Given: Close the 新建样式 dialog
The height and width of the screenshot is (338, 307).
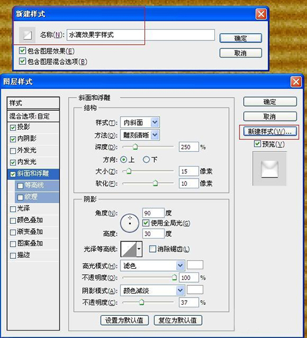Looking at the screenshot, I should coord(261,15).
